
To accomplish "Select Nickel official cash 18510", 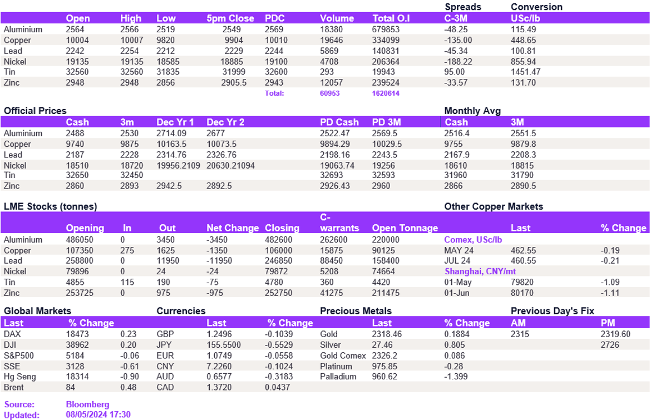I will tap(77, 166).
